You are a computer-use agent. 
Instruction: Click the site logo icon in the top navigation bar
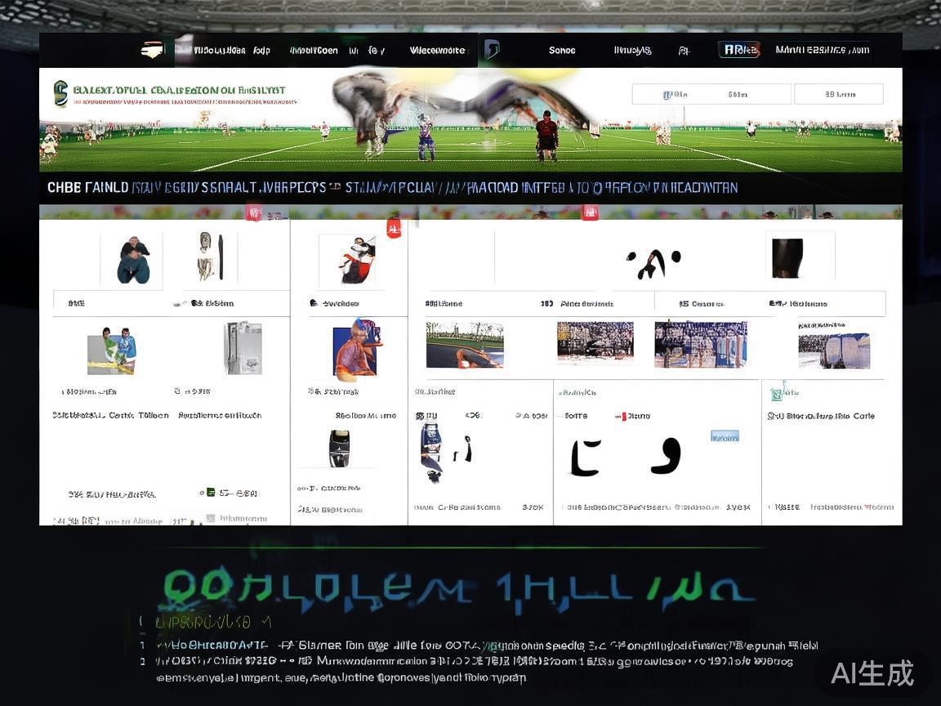(152, 50)
